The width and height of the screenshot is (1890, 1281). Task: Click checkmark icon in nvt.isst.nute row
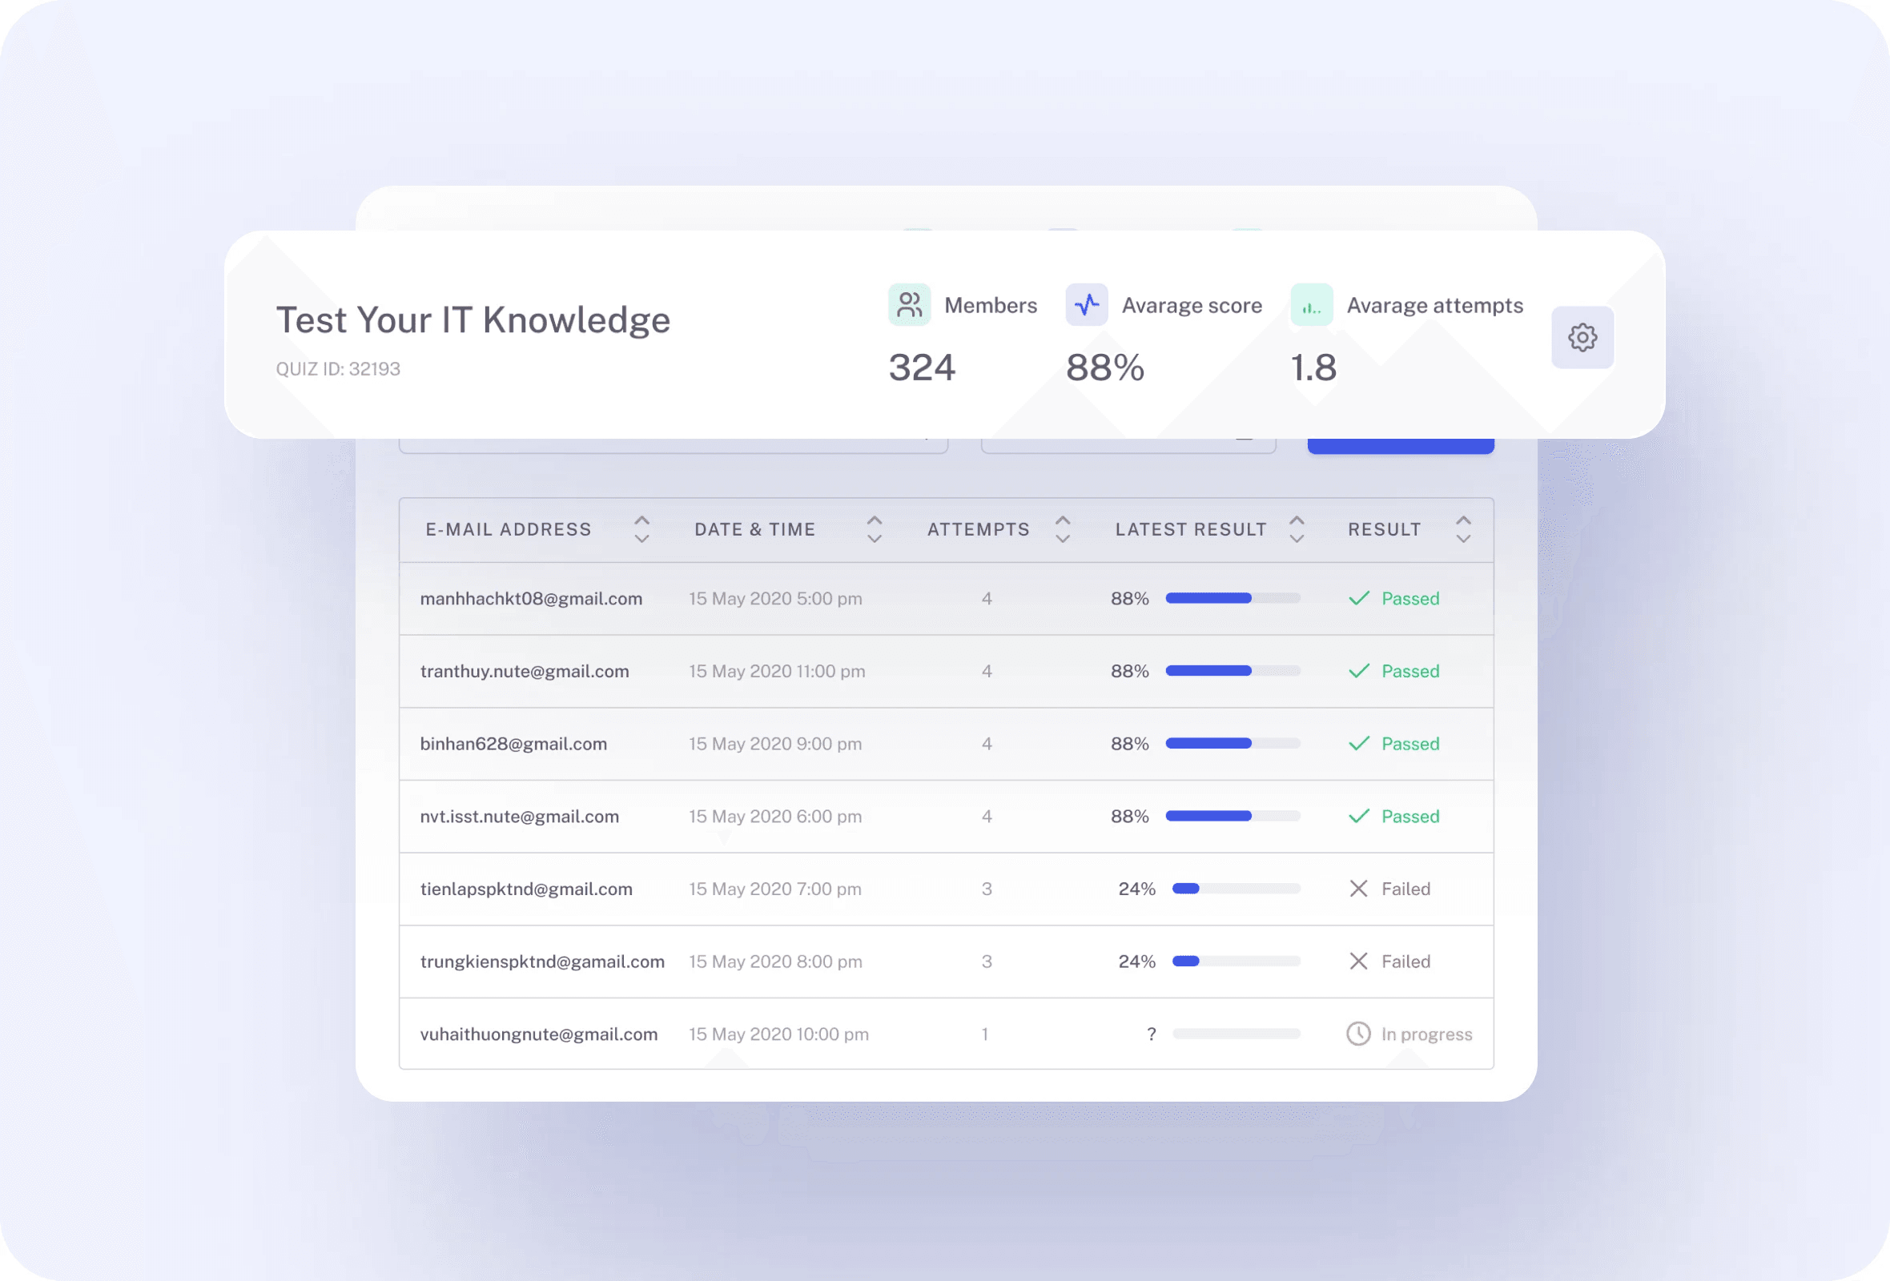click(x=1359, y=815)
